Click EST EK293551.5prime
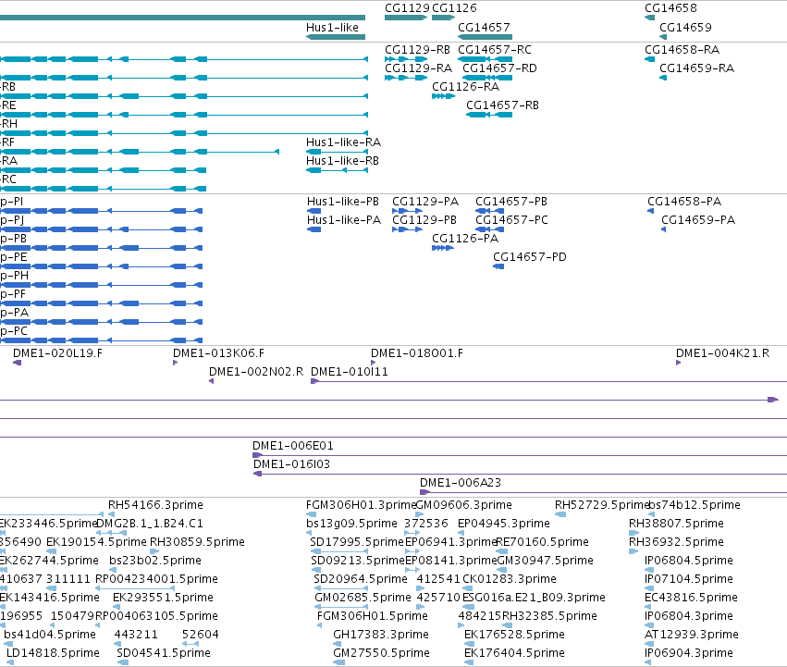The image size is (787, 667). [163, 598]
